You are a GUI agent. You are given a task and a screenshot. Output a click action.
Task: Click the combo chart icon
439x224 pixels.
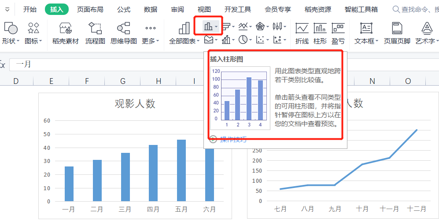pyautogui.click(x=225, y=40)
